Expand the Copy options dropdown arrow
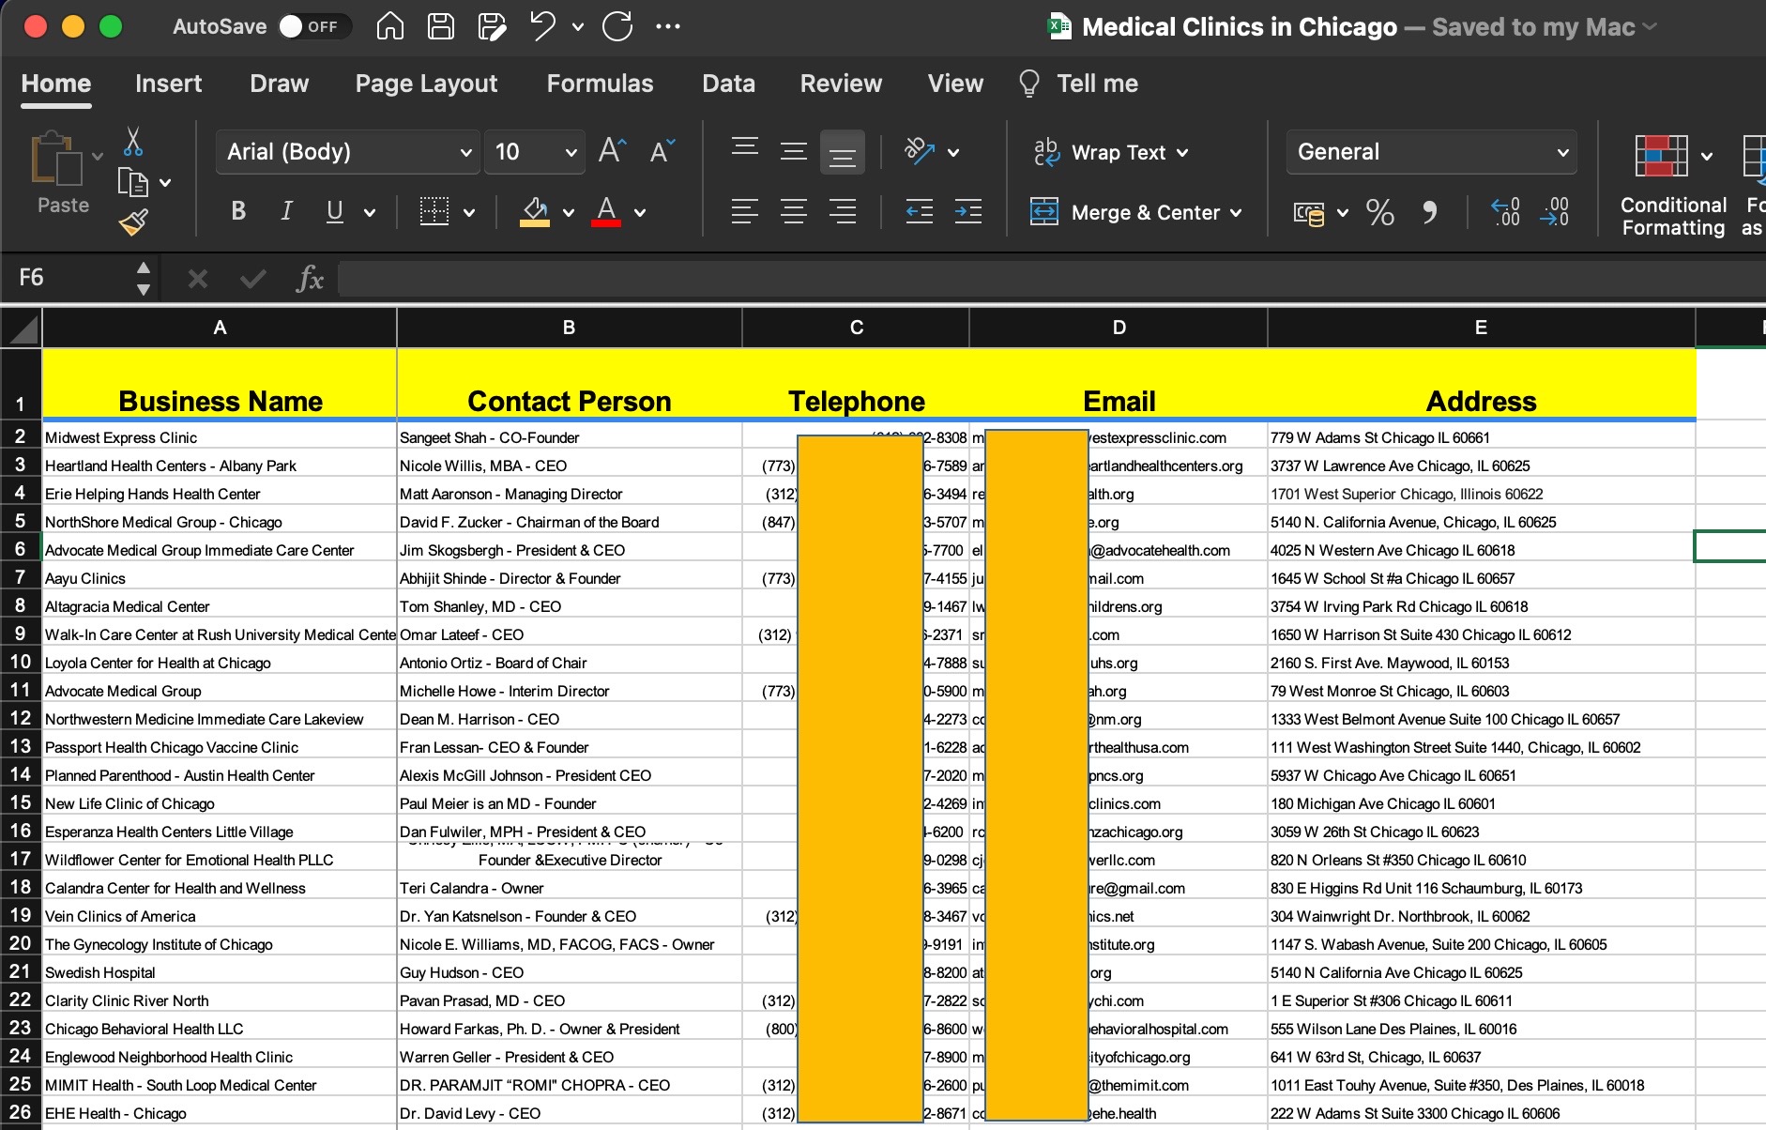 coord(165,183)
